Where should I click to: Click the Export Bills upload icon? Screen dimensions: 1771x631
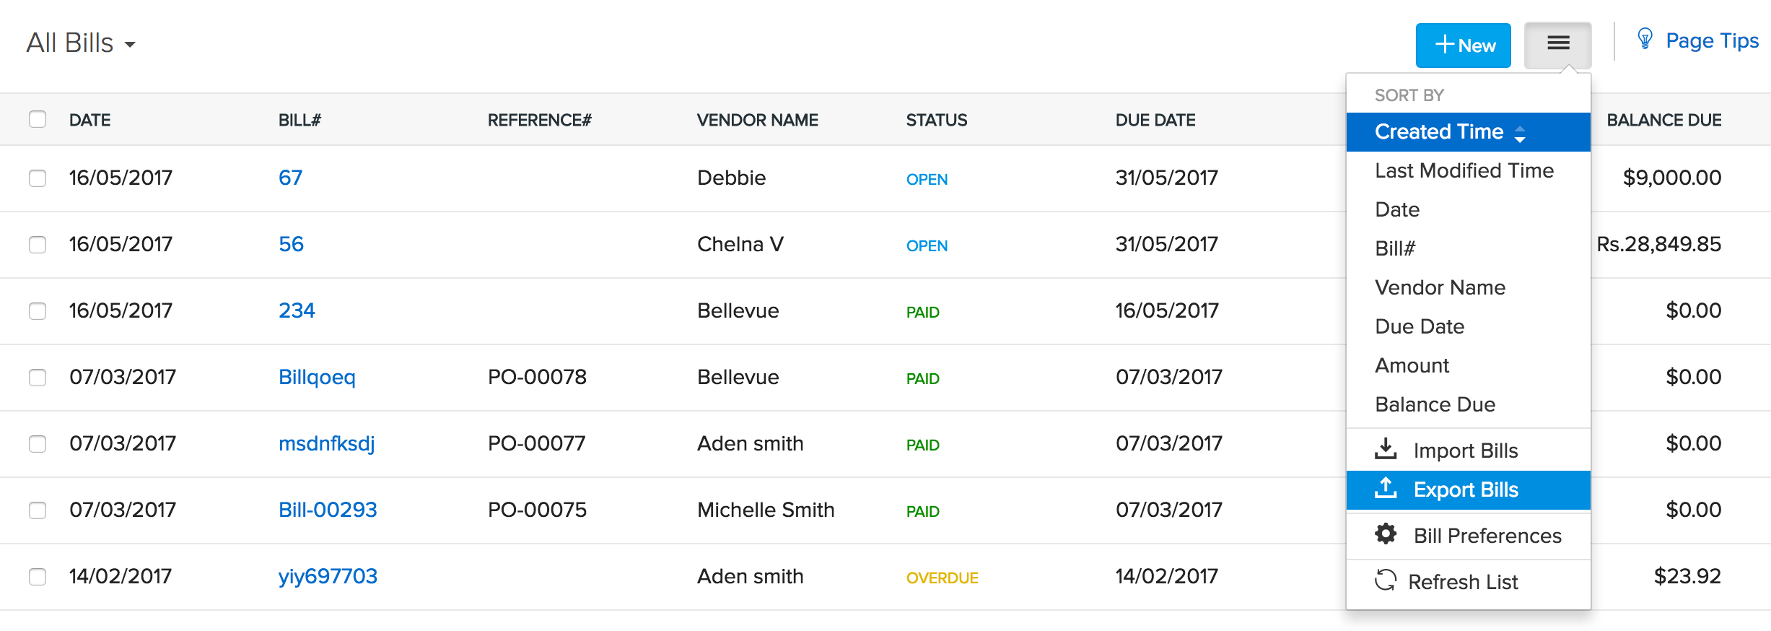coord(1385,489)
